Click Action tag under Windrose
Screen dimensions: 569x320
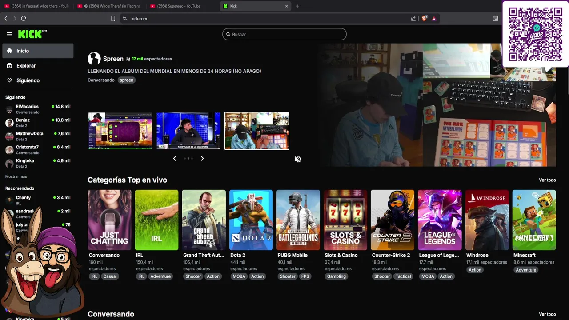[475, 270]
